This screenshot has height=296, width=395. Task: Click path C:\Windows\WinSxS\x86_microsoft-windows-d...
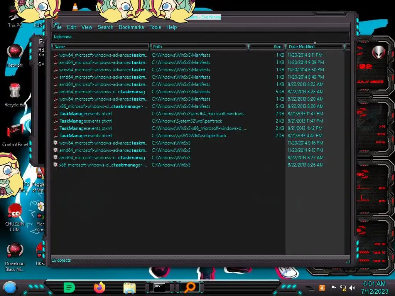199,128
